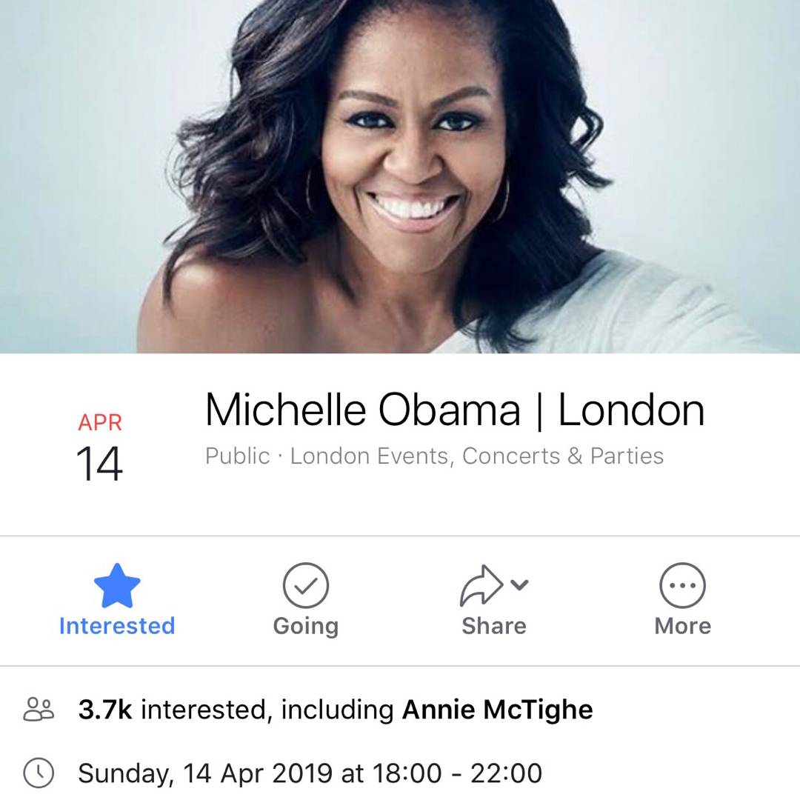Image resolution: width=800 pixels, height=800 pixels.
Task: Click the clock icon beside event time
Action: coord(39,773)
